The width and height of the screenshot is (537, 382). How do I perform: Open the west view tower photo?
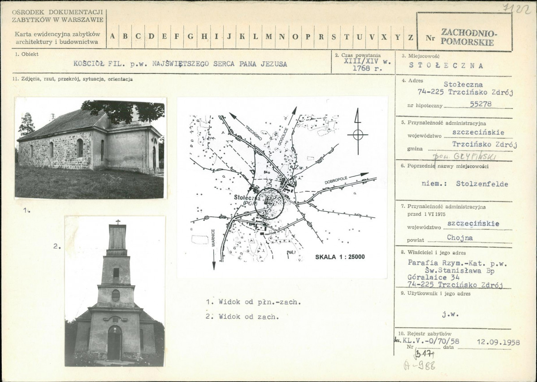pyautogui.click(x=115, y=291)
